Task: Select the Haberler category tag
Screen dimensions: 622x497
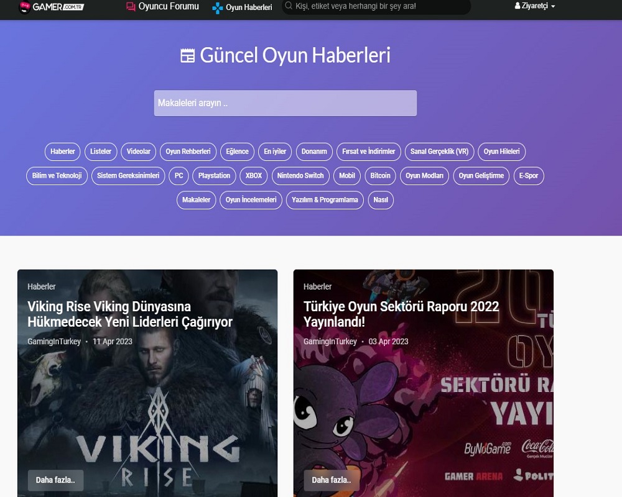Action: click(x=63, y=152)
